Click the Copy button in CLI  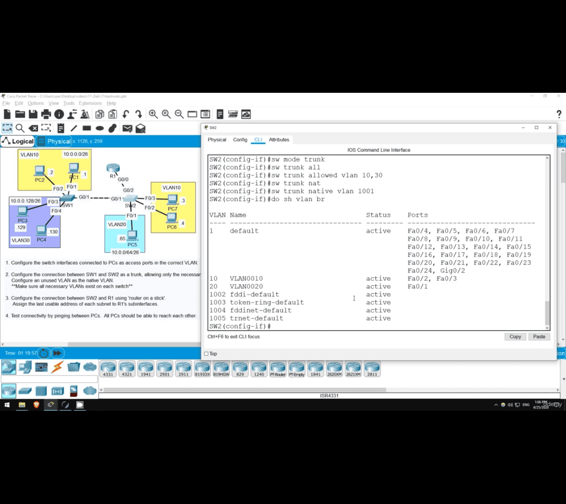point(515,337)
